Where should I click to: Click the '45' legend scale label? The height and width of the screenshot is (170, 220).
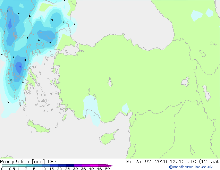[x=99, y=169]
